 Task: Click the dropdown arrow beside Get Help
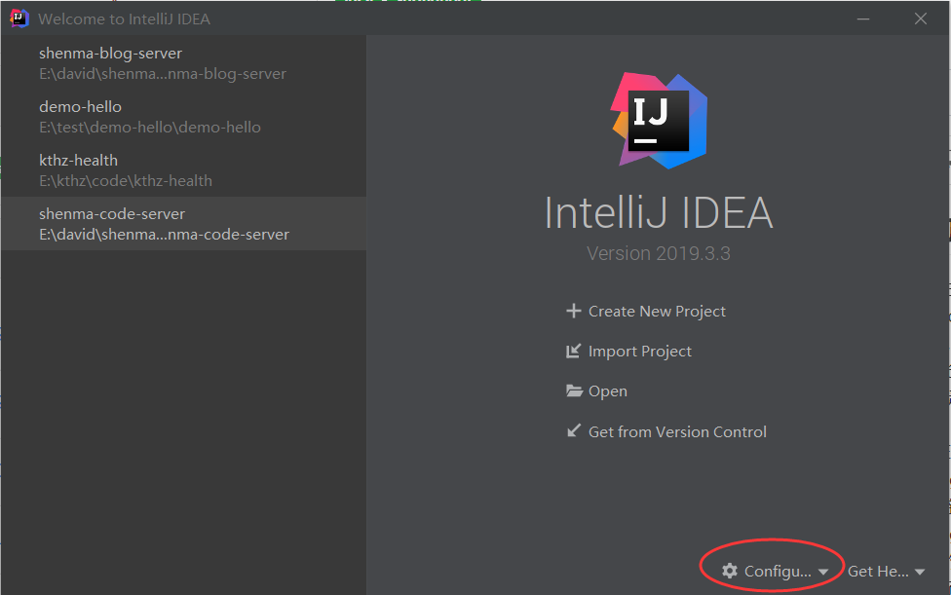point(920,572)
